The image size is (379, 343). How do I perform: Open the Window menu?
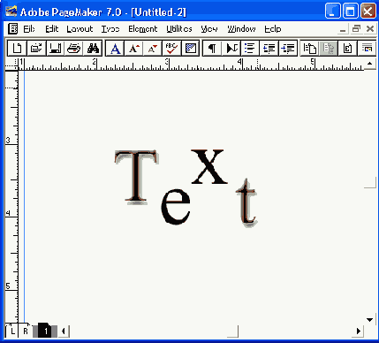coord(241,29)
